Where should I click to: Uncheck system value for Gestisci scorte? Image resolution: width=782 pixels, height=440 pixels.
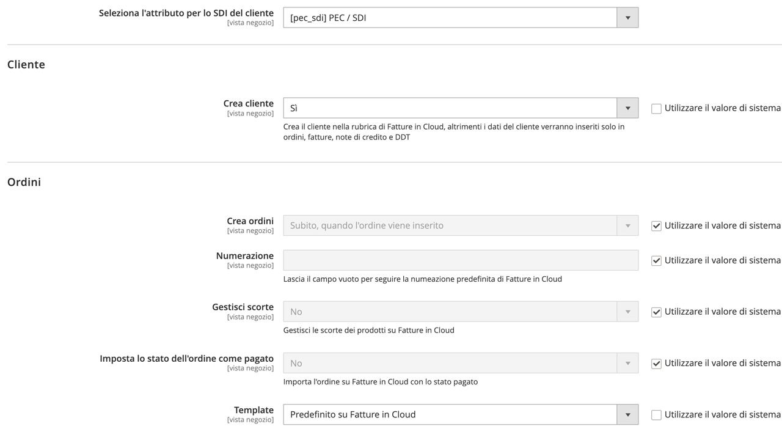[x=656, y=312]
